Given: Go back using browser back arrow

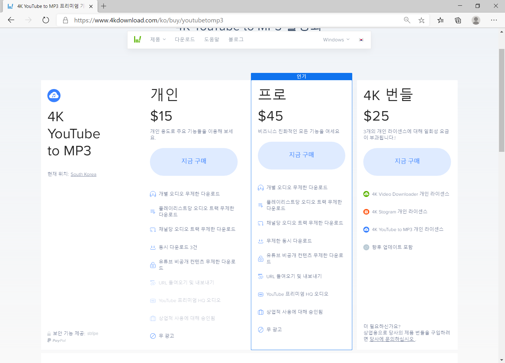Looking at the screenshot, I should tap(11, 20).
